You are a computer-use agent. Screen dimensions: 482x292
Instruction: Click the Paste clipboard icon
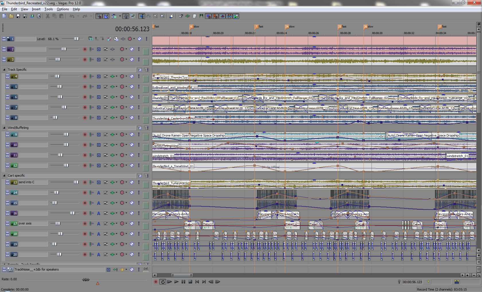pyautogui.click(x=61, y=16)
